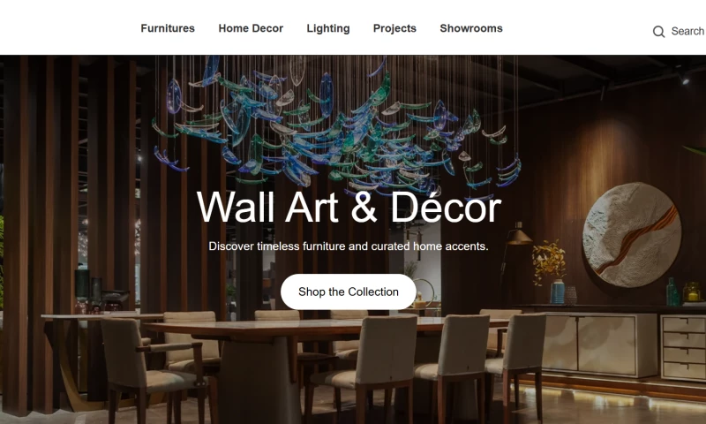Click the yellow flowers in blue vase
Image resolution: width=706 pixels, height=424 pixels.
coord(552,270)
